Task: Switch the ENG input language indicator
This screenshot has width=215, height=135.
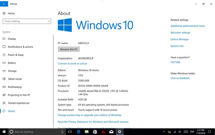Action: point(192,132)
